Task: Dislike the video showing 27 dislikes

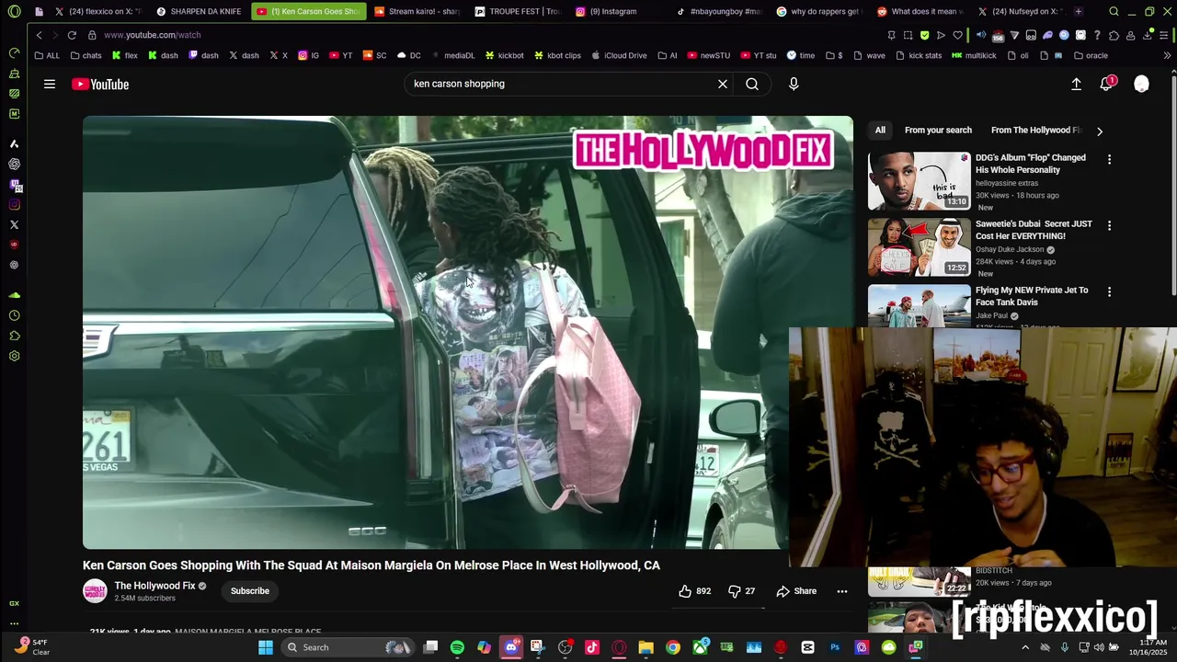Action: 741,591
